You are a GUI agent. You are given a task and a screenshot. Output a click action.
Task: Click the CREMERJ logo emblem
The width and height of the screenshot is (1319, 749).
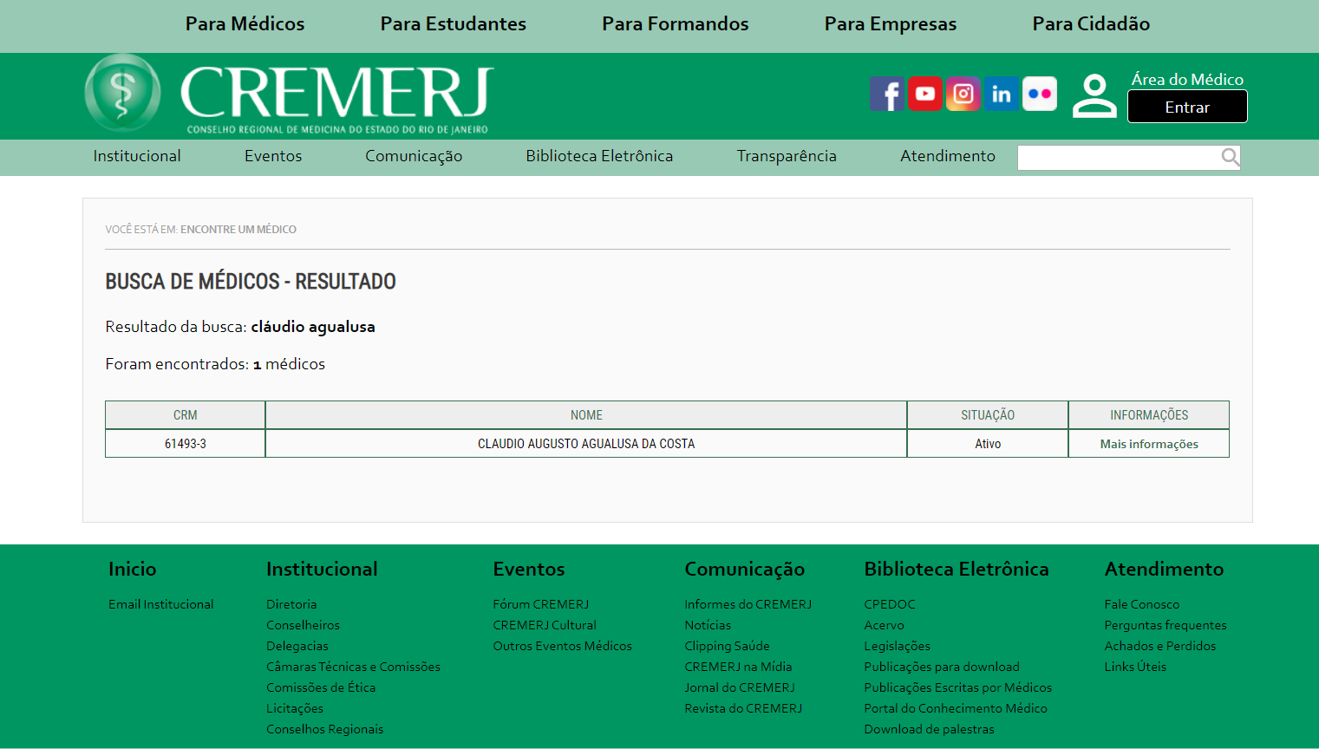(x=122, y=94)
